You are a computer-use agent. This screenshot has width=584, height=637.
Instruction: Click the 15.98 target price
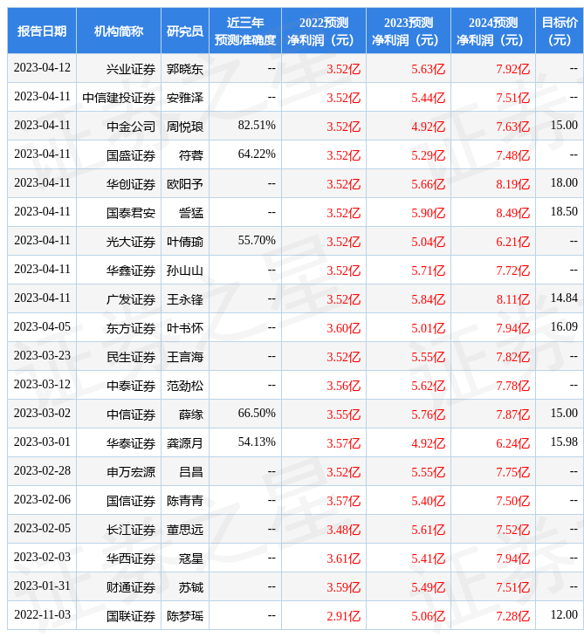(x=564, y=442)
